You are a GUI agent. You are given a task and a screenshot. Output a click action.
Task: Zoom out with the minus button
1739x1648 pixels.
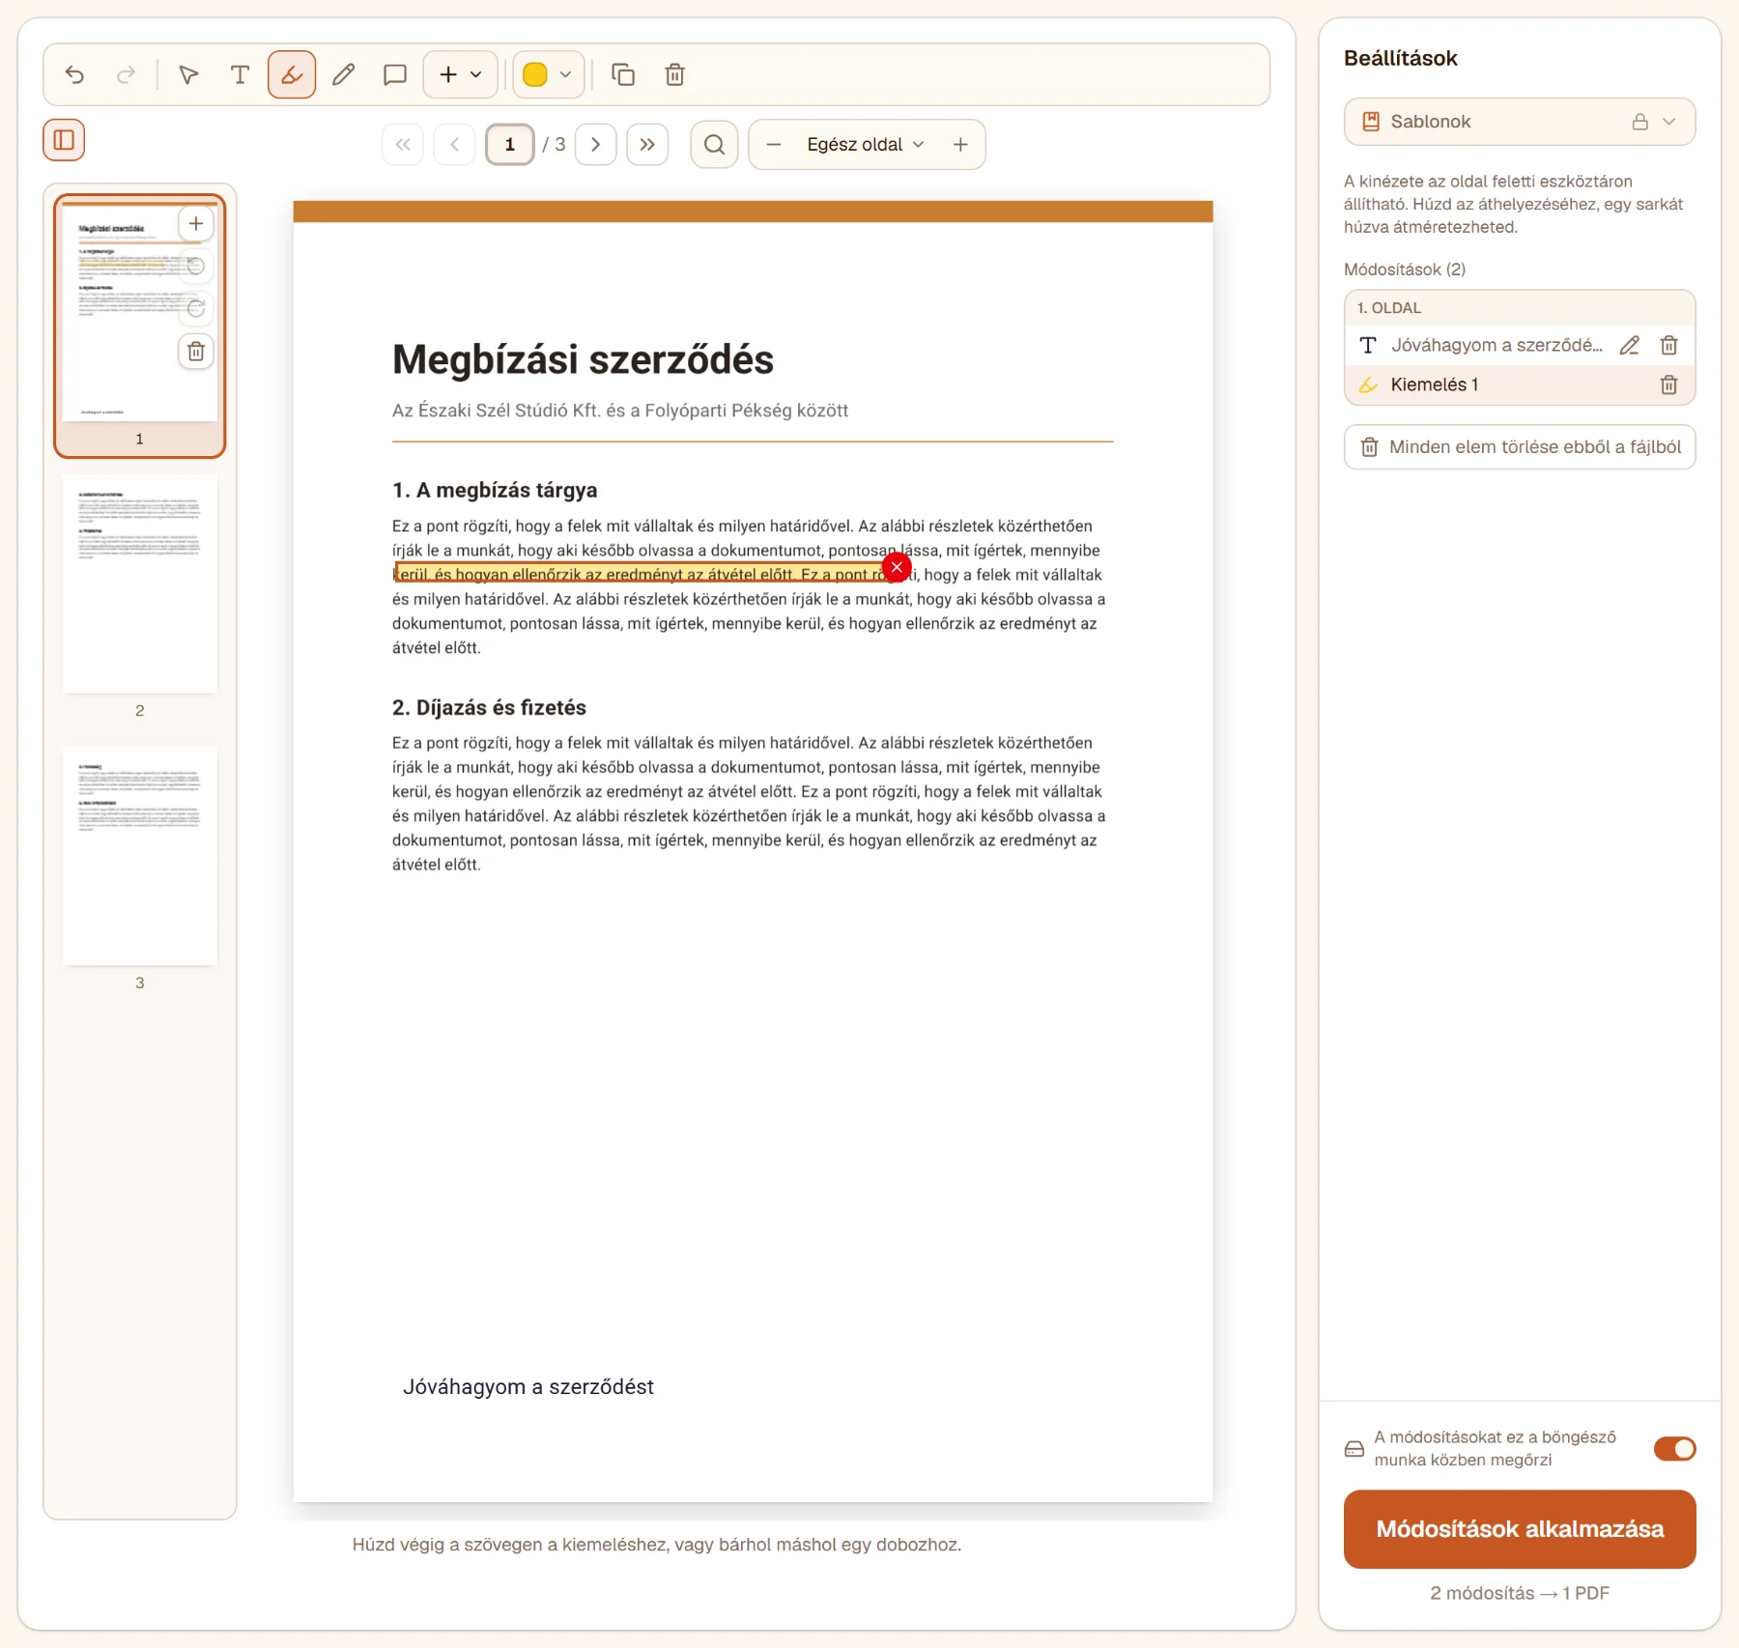coord(774,144)
